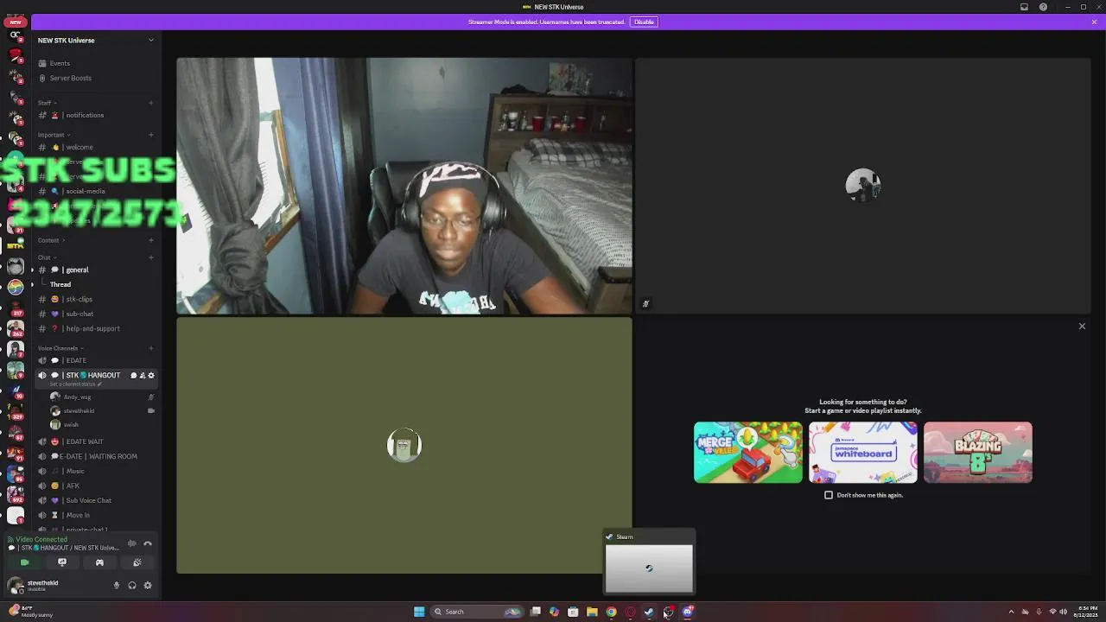Screen dimensions: 1106x622
Task: Launch the Whiteboard activity
Action: pos(863,452)
